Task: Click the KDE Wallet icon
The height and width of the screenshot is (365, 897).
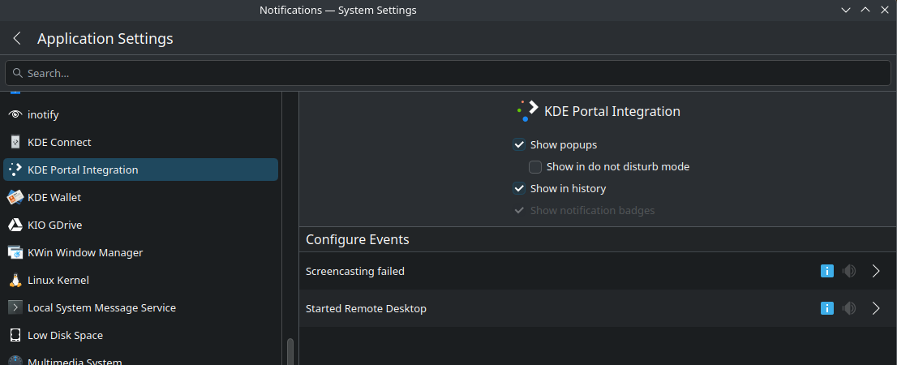Action: 15,197
